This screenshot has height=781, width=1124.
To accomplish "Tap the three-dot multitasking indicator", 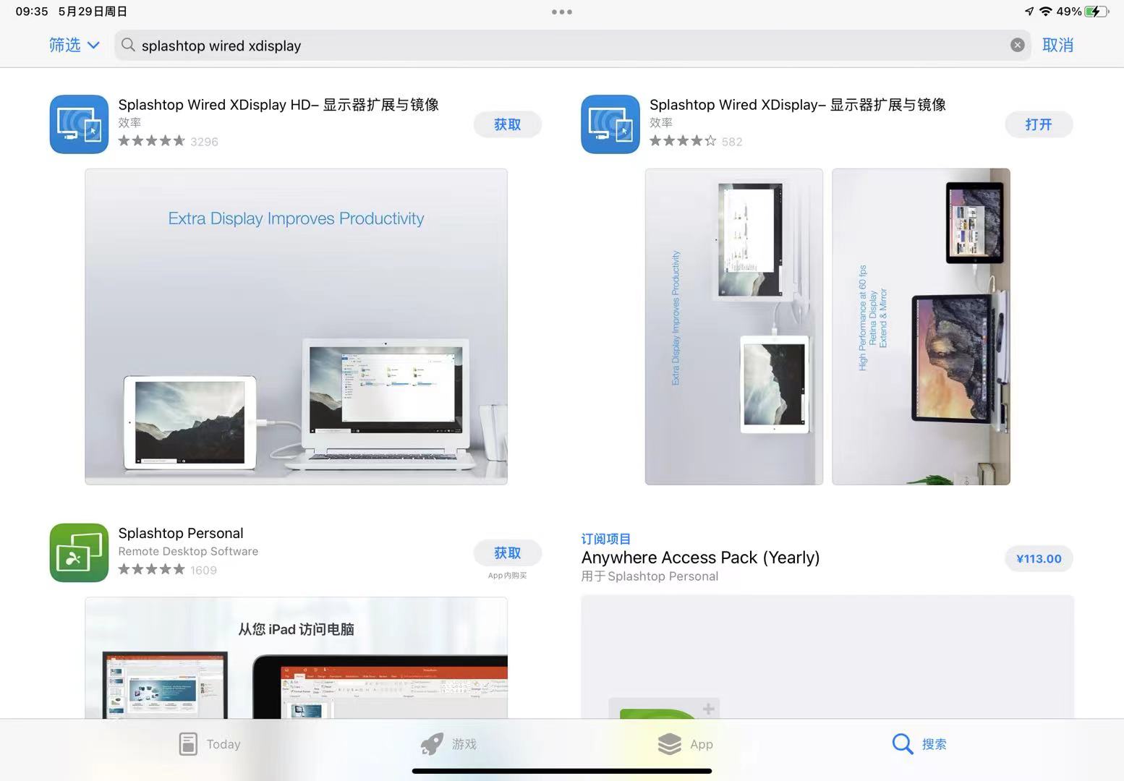I will pos(562,12).
